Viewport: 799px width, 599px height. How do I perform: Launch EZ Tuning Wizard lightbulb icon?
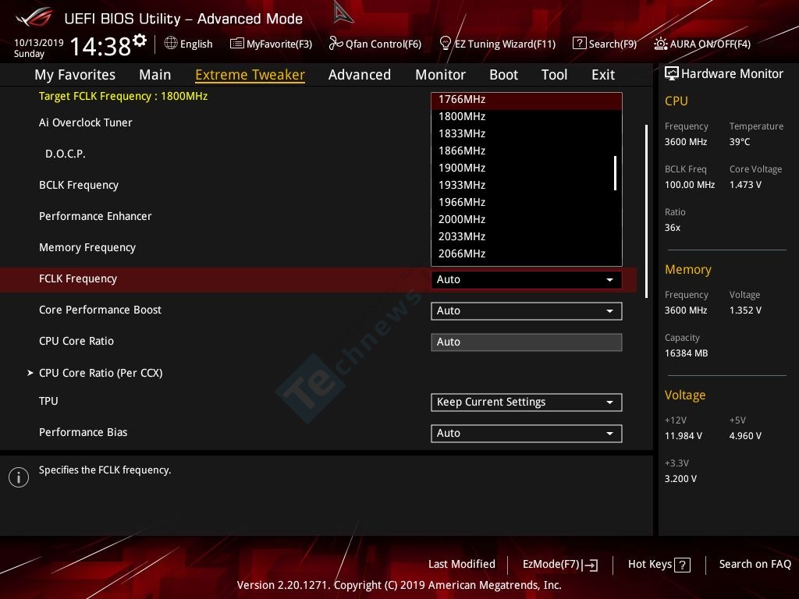[445, 43]
